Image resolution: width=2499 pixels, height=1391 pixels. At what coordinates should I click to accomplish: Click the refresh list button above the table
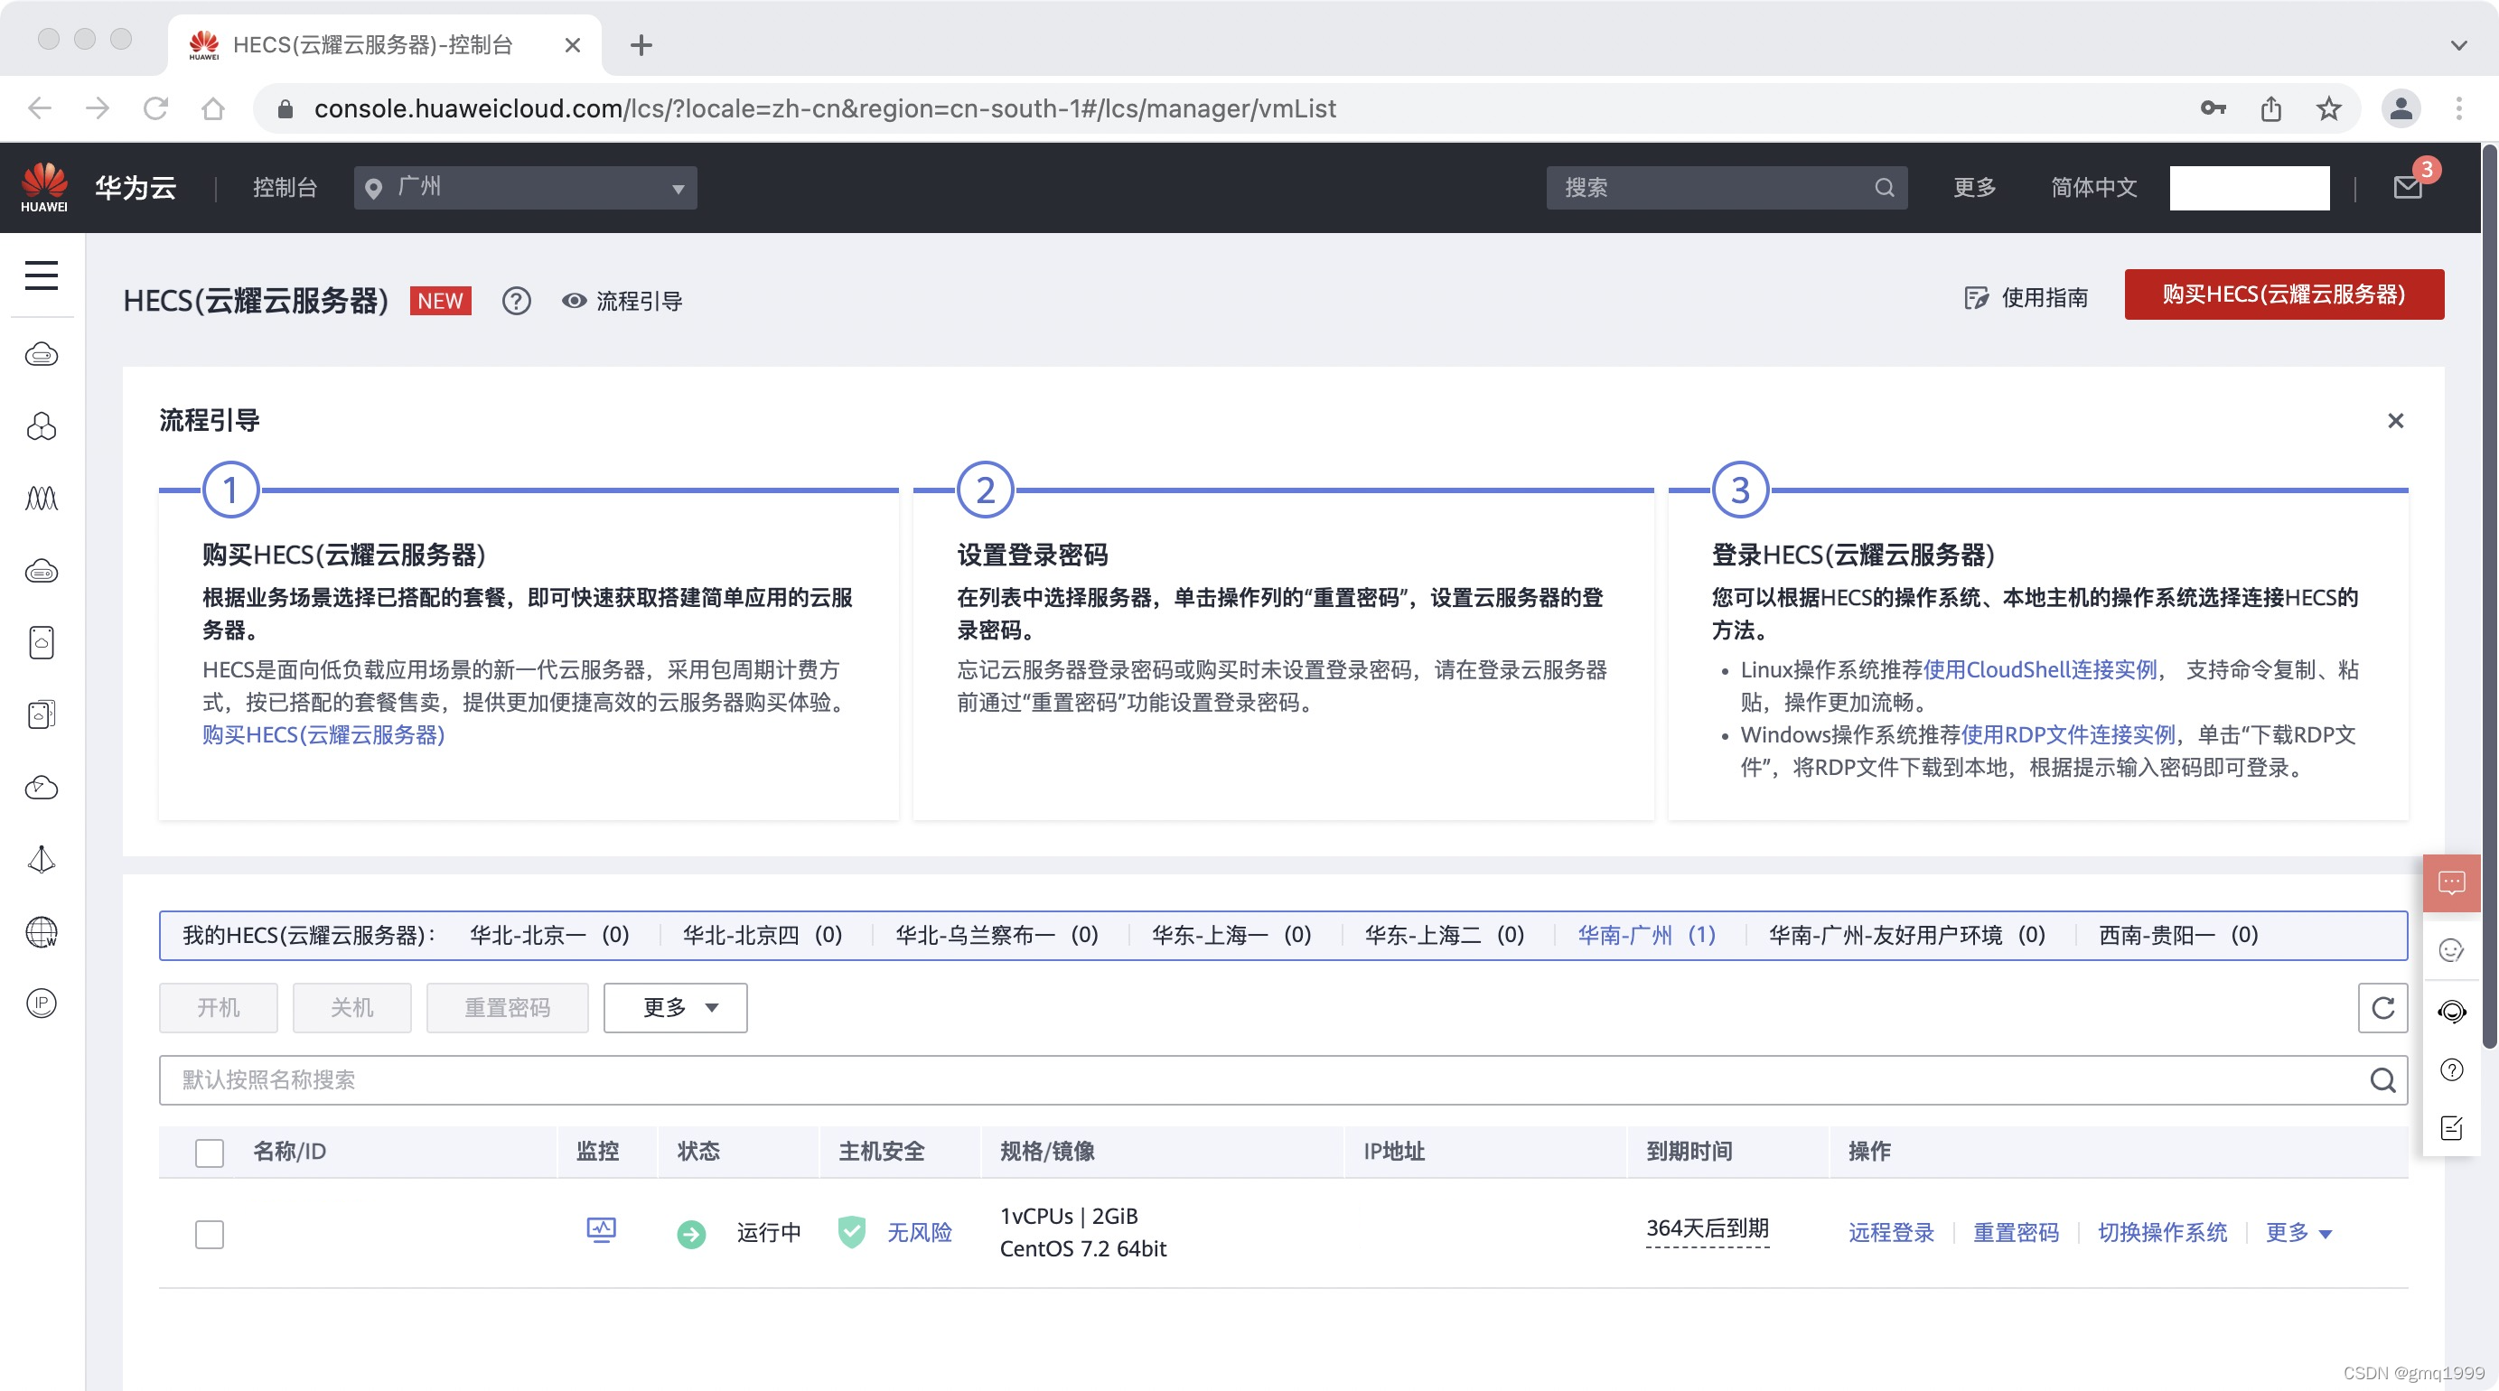pyautogui.click(x=2382, y=1007)
